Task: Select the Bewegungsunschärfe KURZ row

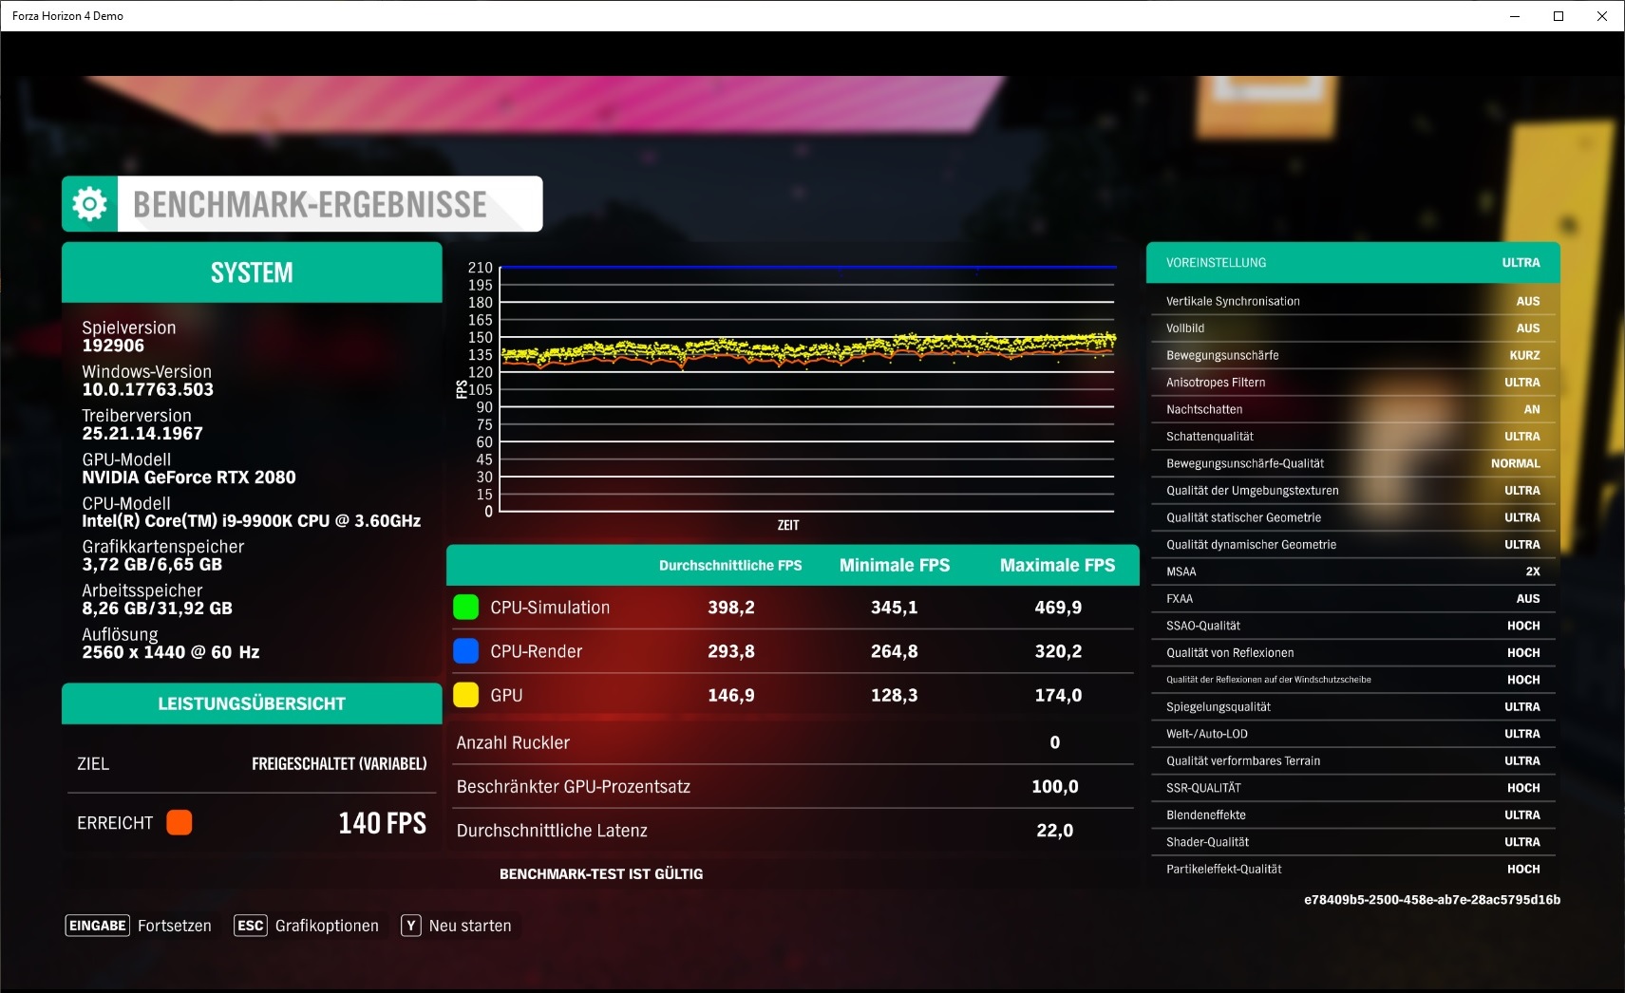Action: (x=1352, y=355)
